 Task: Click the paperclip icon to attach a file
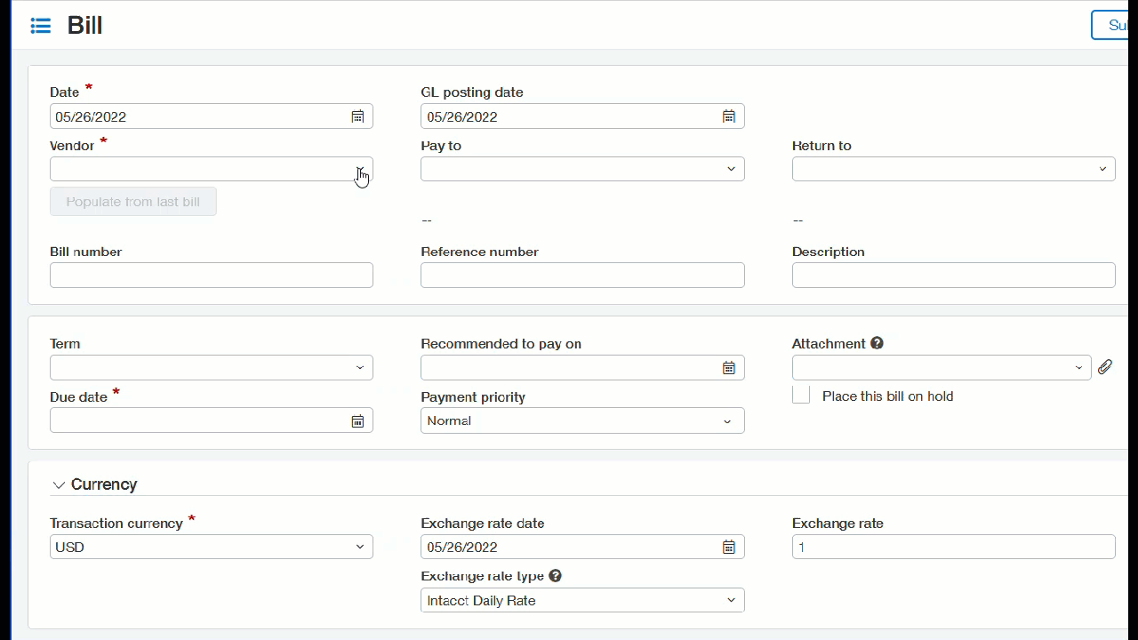[x=1105, y=367]
